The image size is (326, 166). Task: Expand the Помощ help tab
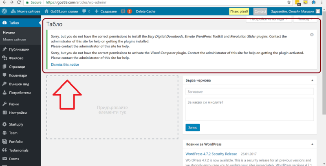click(x=305, y=19)
